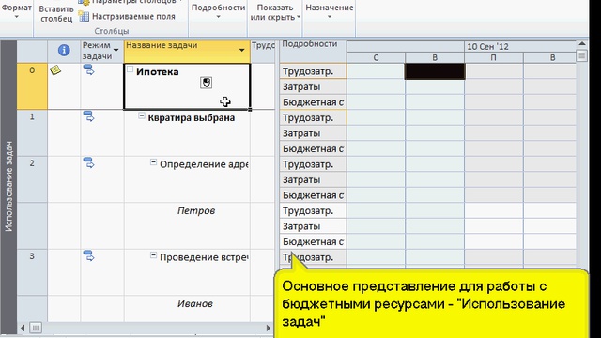Select row number 0 header

click(x=32, y=86)
